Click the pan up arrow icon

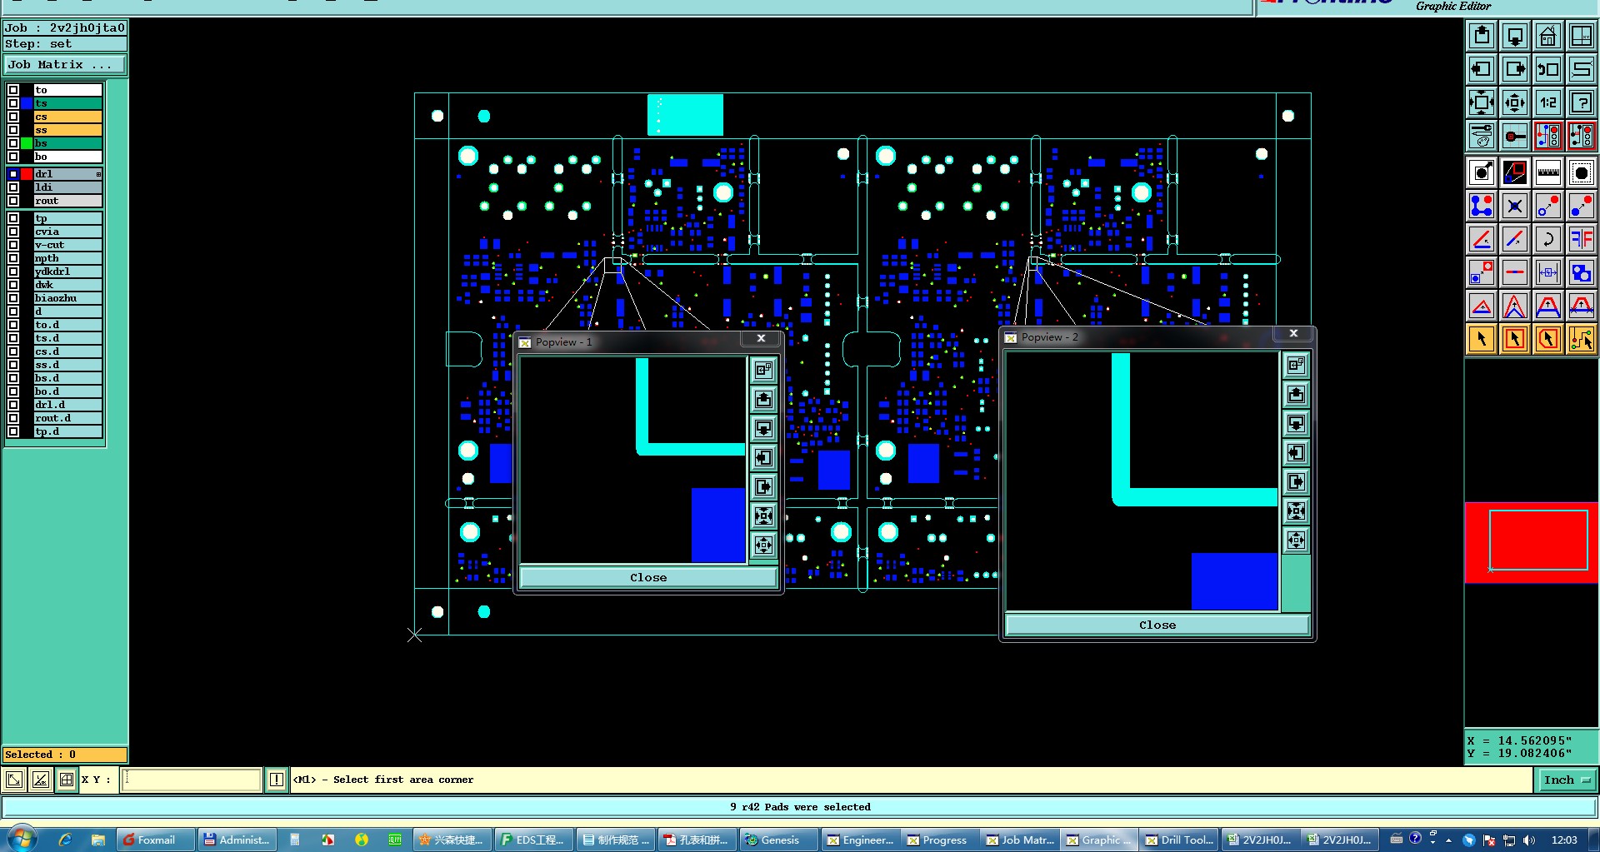[1482, 36]
